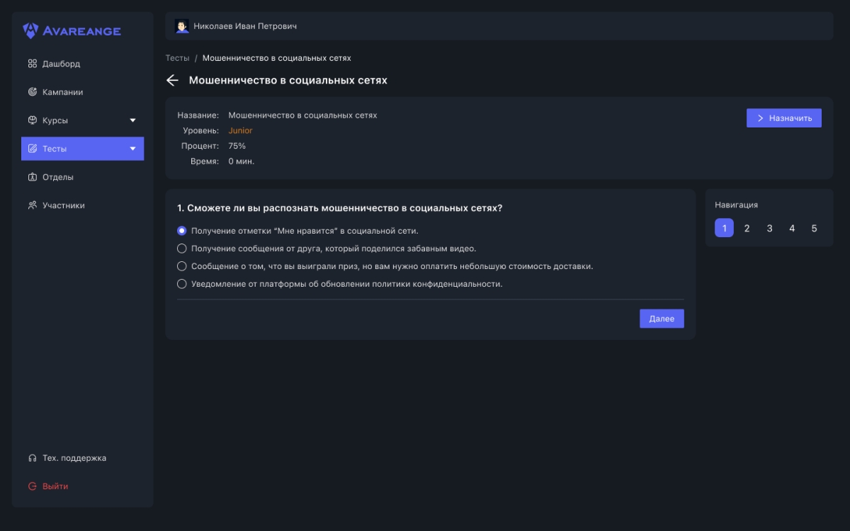
Task: Expand the Курсы submenu chevron
Action: 132,120
